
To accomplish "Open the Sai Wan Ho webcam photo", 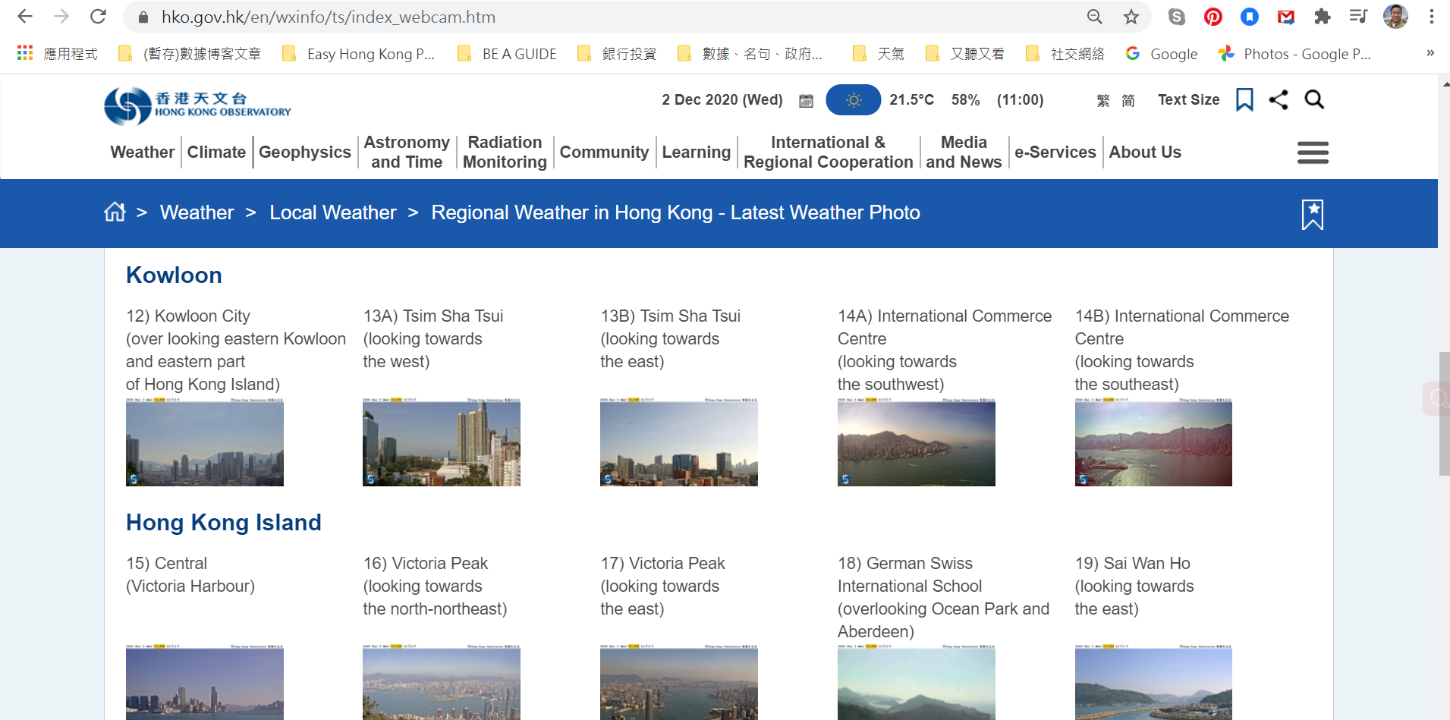I will click(1153, 682).
